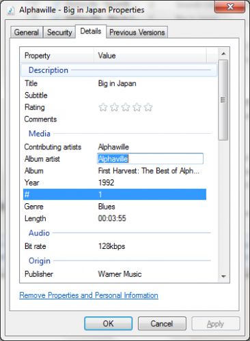Open the Previous Versions tab
250x341 pixels.
point(137,32)
